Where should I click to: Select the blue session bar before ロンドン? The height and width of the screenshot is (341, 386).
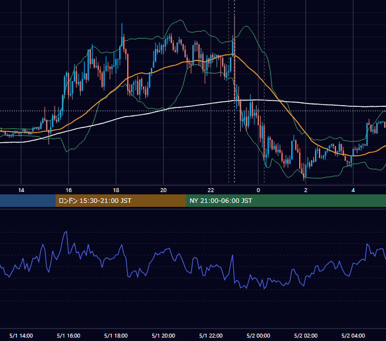(28, 201)
